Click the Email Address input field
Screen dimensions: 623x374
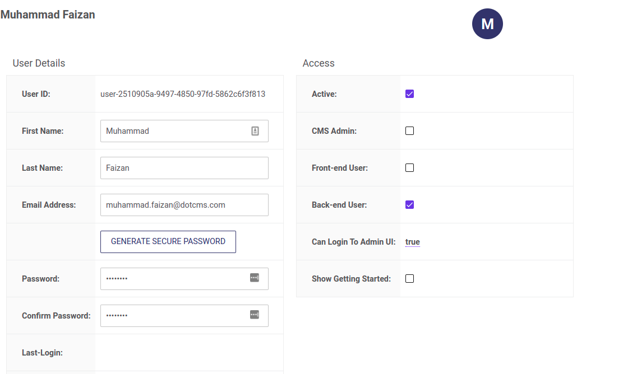pos(184,204)
